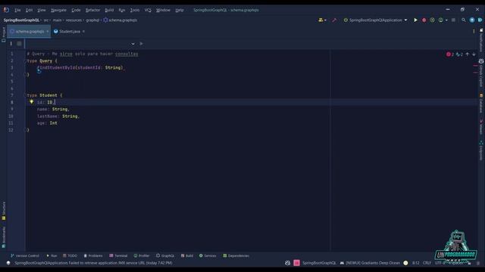485x272 pixels.
Task: Open the GraphQL tool window
Action: click(165, 255)
